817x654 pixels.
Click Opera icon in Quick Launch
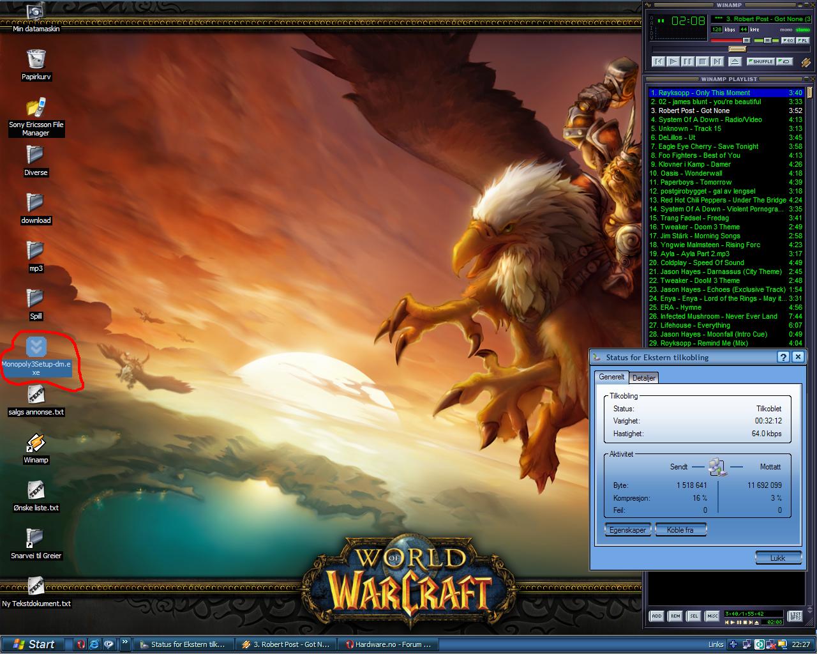81,644
